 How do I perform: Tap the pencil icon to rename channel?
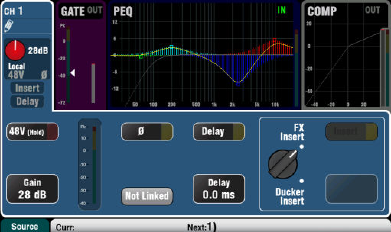point(9,26)
